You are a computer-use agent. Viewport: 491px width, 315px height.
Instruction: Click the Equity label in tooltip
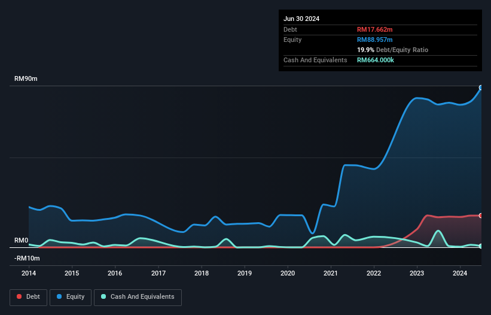[292, 40]
